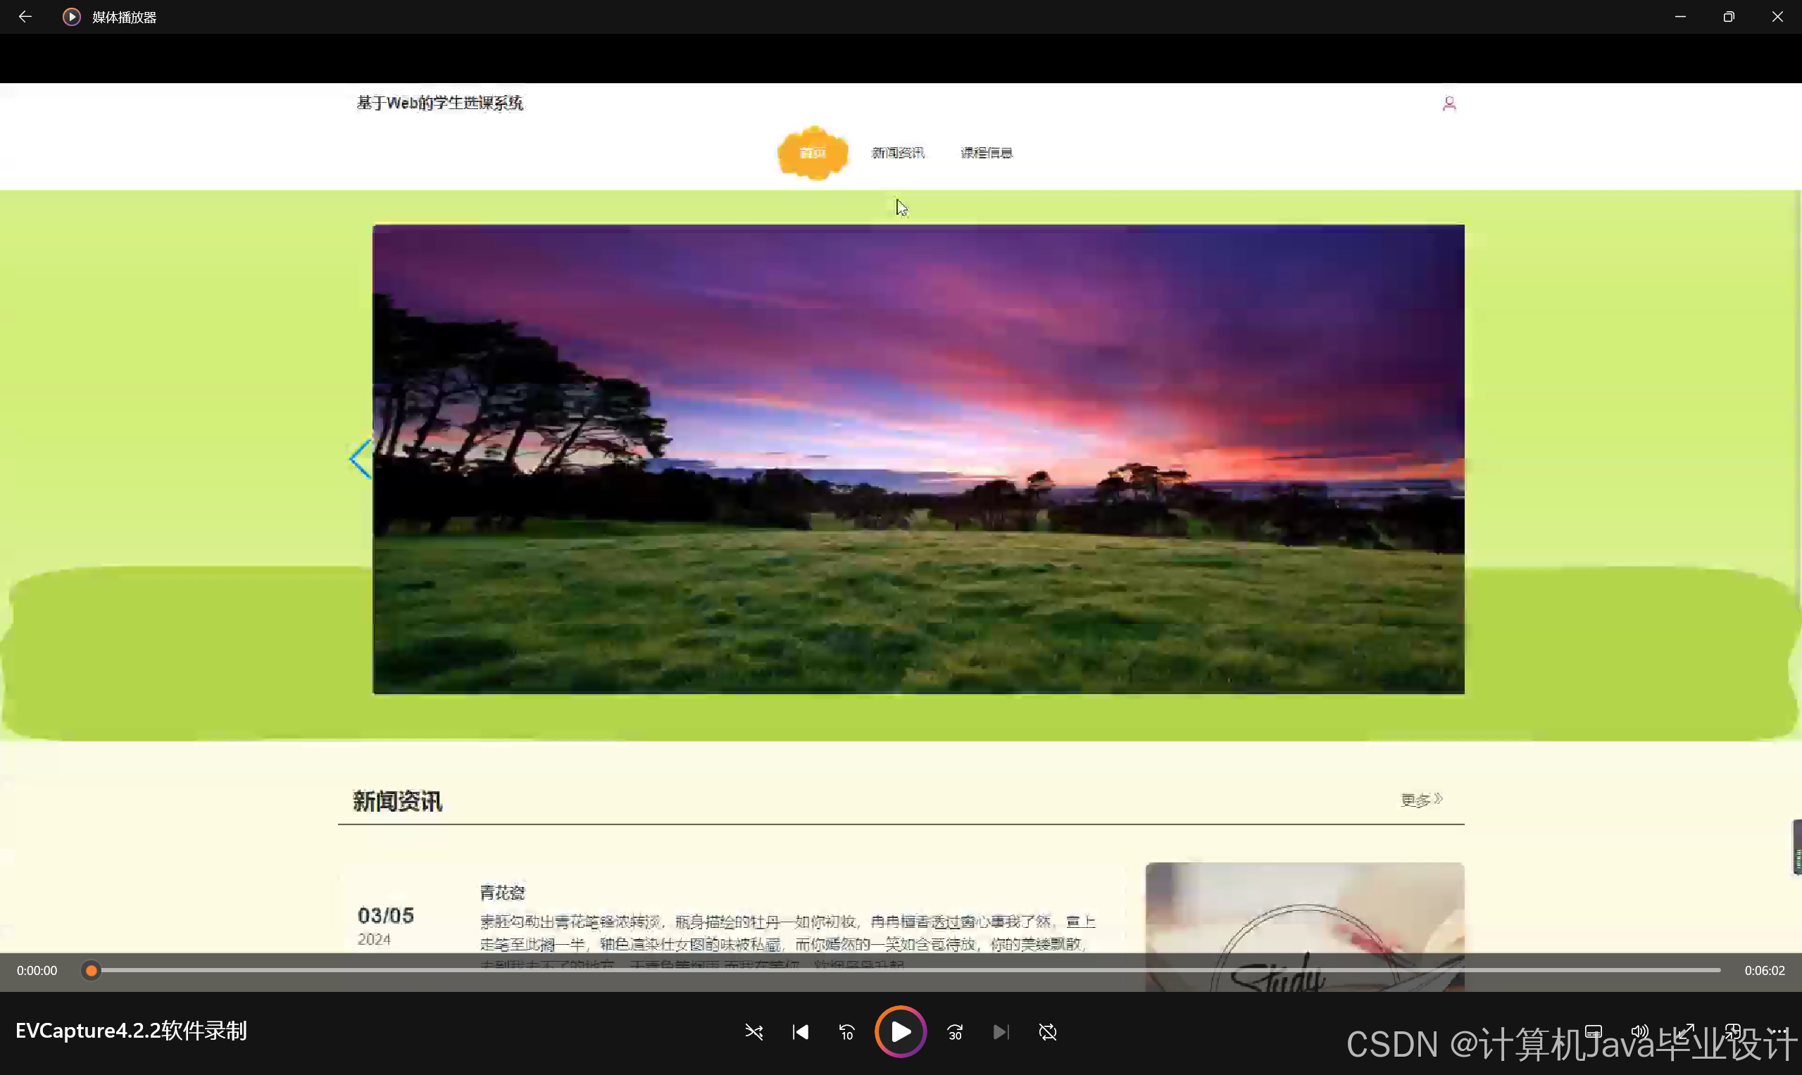The height and width of the screenshot is (1075, 1802).
Task: Skip back 10 seconds
Action: (846, 1031)
